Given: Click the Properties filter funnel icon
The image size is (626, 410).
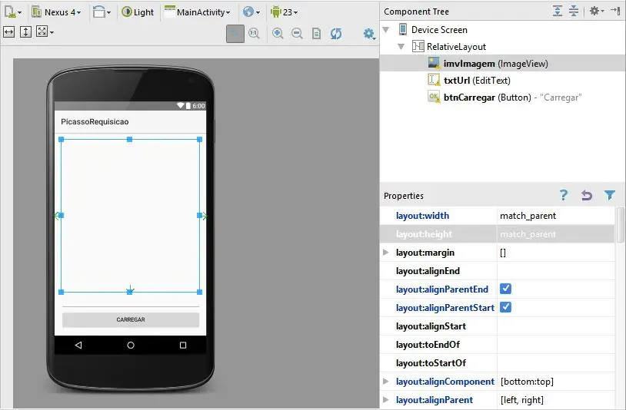Looking at the screenshot, I should point(610,195).
